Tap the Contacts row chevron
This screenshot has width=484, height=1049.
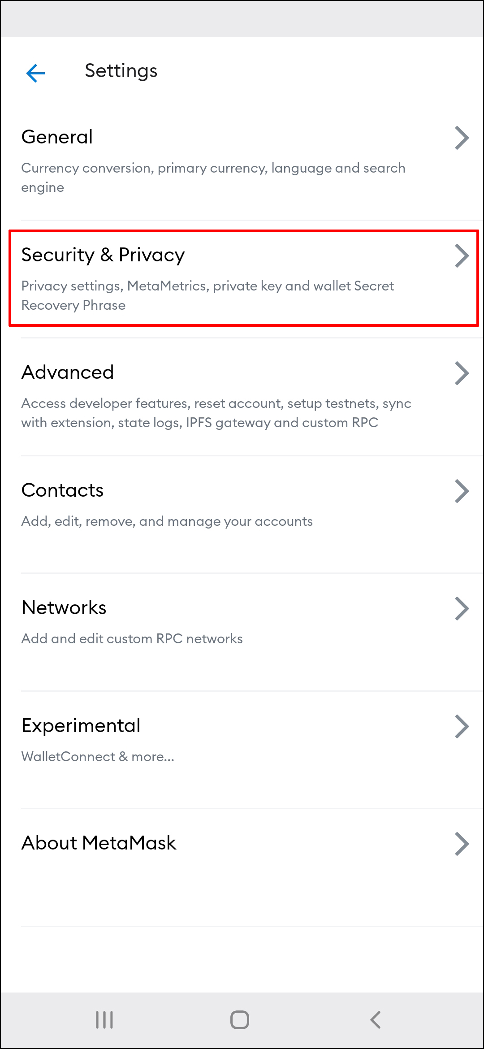[462, 491]
